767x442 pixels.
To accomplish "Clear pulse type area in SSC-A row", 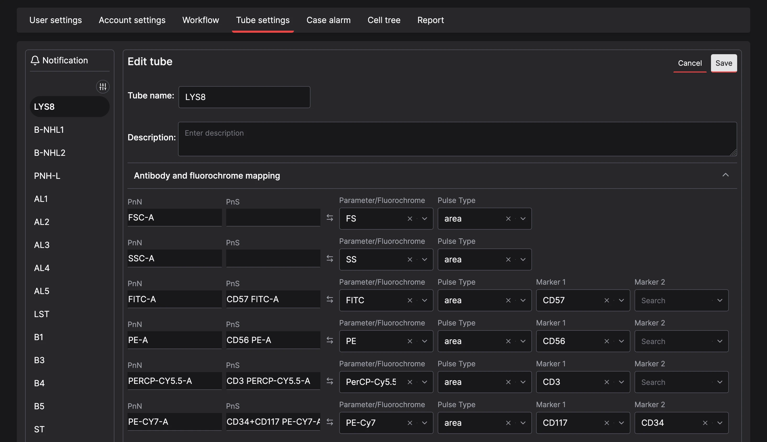I will [x=508, y=259].
